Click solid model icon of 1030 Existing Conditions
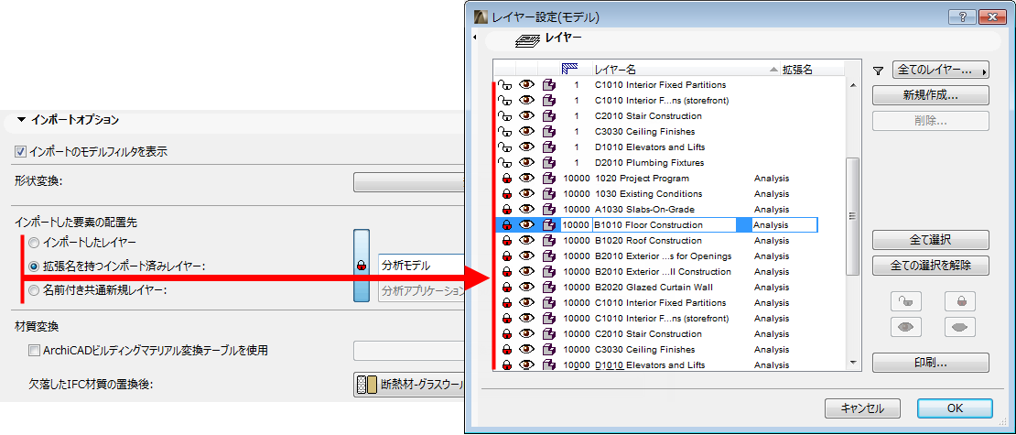Screen dimensions: 1016x435 pyautogui.click(x=549, y=194)
